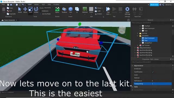
Task: Collapse the Appearance properties section
Action: click(132, 66)
